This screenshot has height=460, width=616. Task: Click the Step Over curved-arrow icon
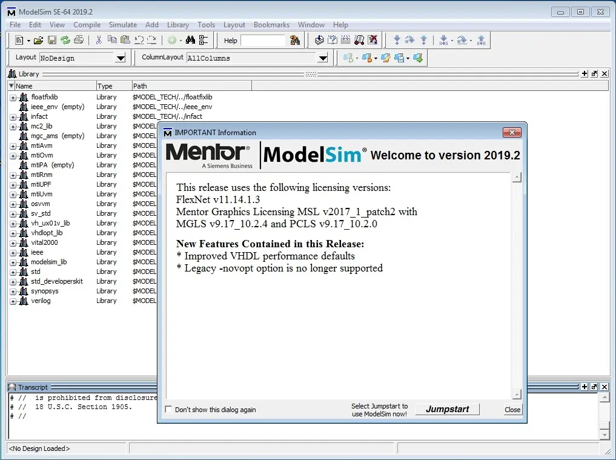(x=409, y=40)
